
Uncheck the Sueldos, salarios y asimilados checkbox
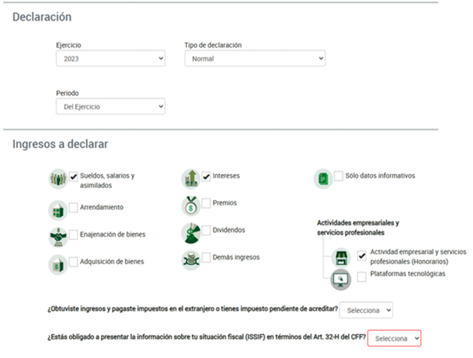74,177
